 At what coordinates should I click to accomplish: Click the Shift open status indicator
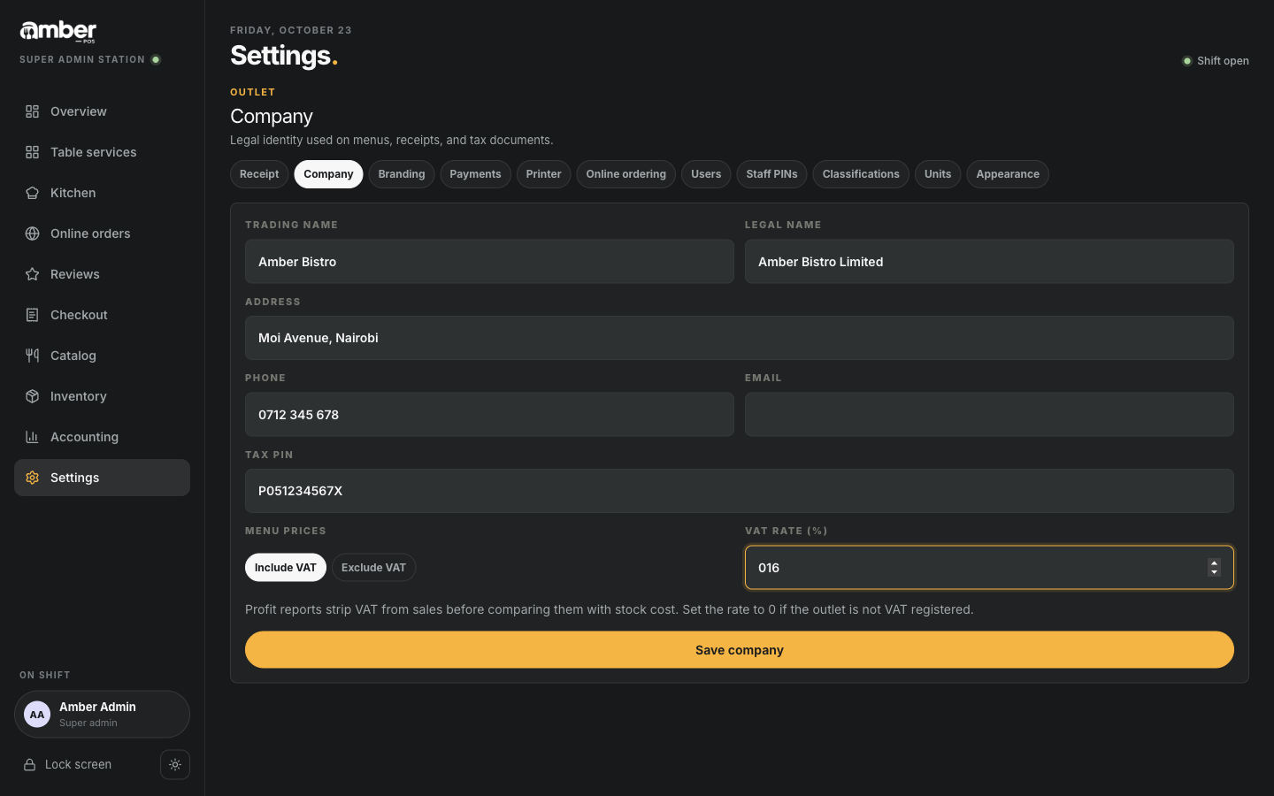1216,61
